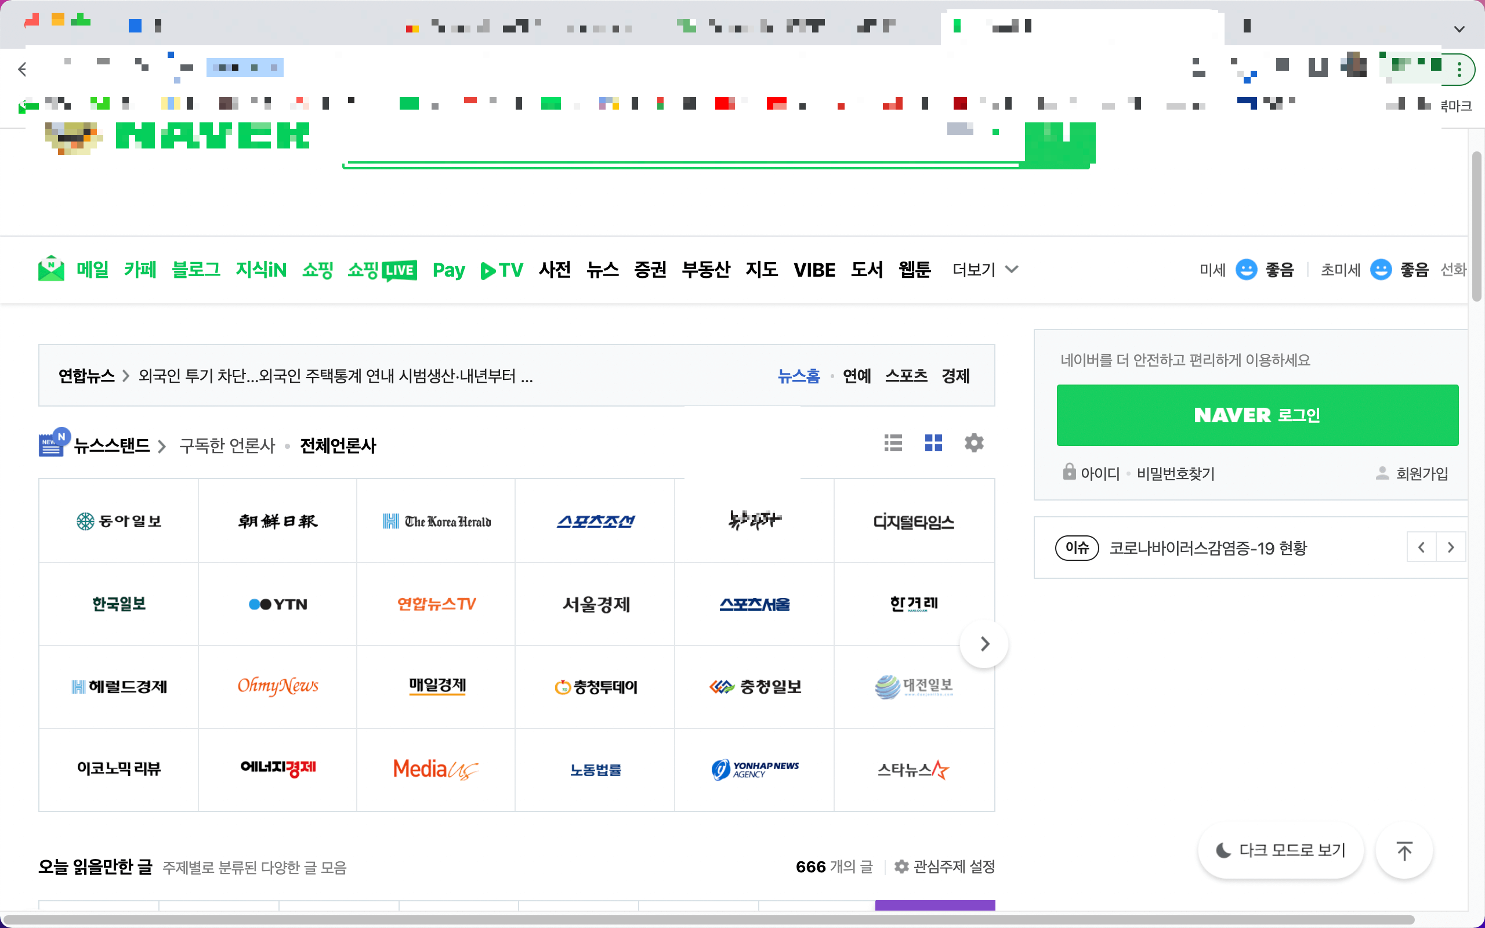The width and height of the screenshot is (1485, 928).
Task: Open the 웹툰 menu item
Action: point(914,270)
